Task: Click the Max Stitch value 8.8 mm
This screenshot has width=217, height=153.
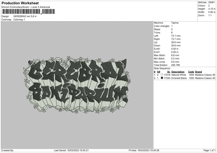Action: click(175, 55)
